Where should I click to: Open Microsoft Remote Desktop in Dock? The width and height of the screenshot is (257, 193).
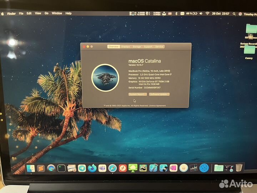[122, 168]
